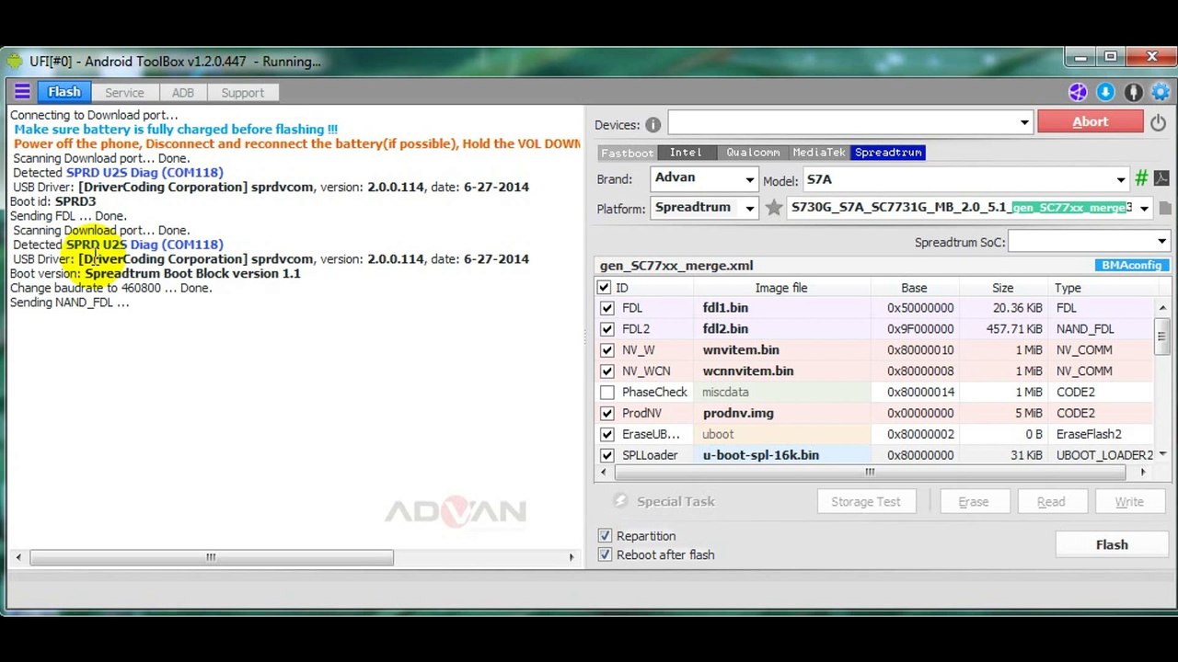Open the hamburger main menu
1178x662 pixels.
tap(22, 92)
